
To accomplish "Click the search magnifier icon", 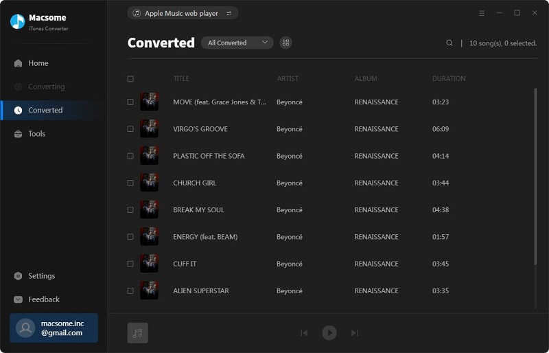I will click(449, 43).
